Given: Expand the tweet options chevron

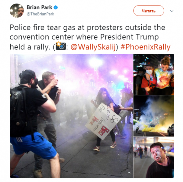Looking at the screenshot, I should pyautogui.click(x=172, y=11).
